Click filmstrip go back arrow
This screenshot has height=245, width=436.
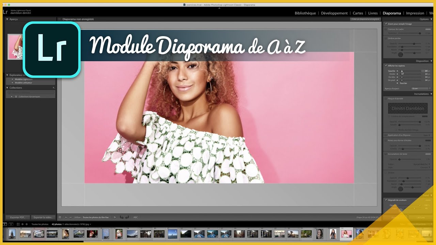pos(23,224)
